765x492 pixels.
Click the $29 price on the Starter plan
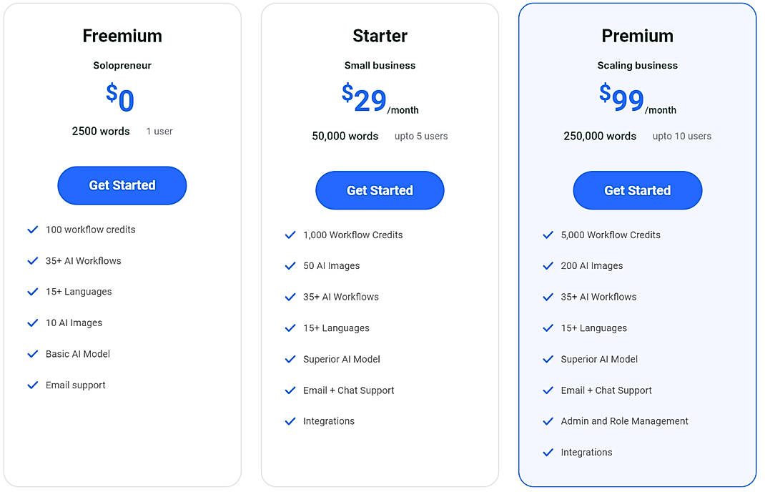coord(366,100)
